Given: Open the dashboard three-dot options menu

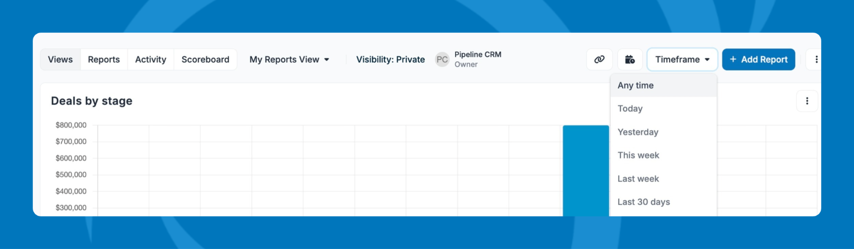Looking at the screenshot, I should click(816, 59).
